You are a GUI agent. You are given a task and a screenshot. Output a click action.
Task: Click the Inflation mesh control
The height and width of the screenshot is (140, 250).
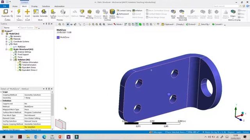click(x=137, y=10)
